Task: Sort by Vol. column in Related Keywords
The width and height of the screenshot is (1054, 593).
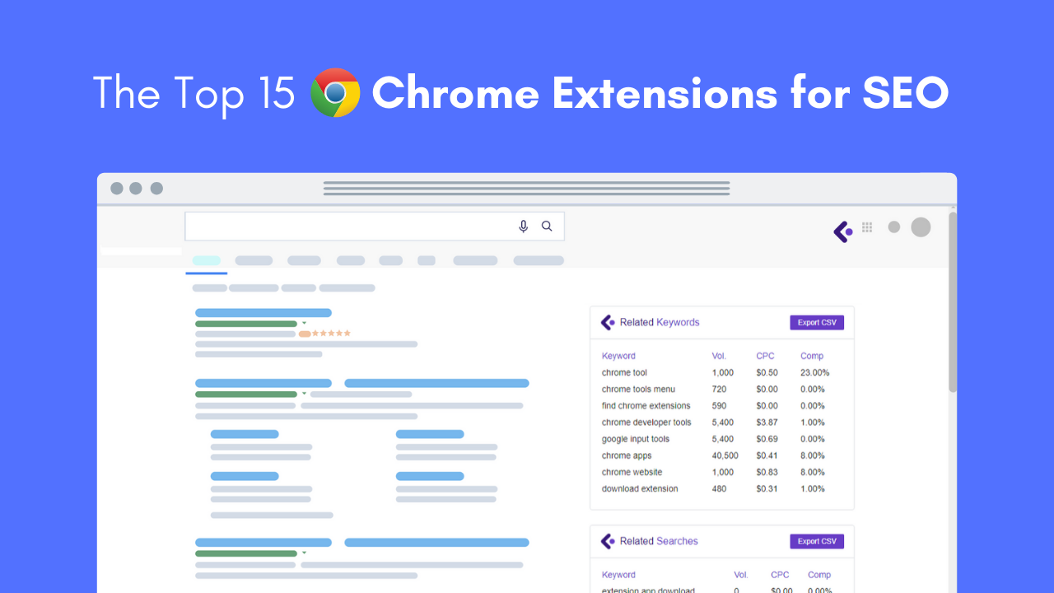Action: pyautogui.click(x=719, y=356)
